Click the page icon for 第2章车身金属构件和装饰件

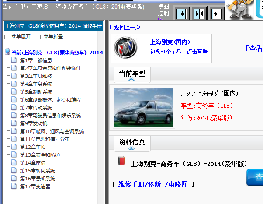(14, 68)
